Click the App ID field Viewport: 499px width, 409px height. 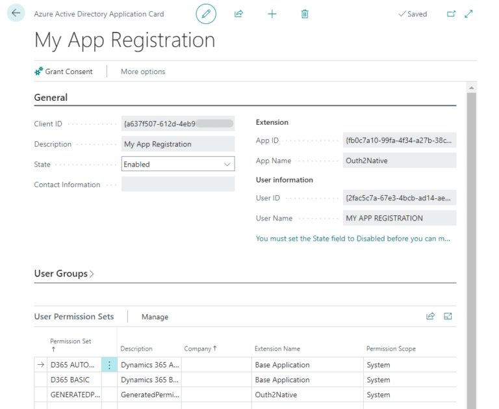[x=400, y=140]
